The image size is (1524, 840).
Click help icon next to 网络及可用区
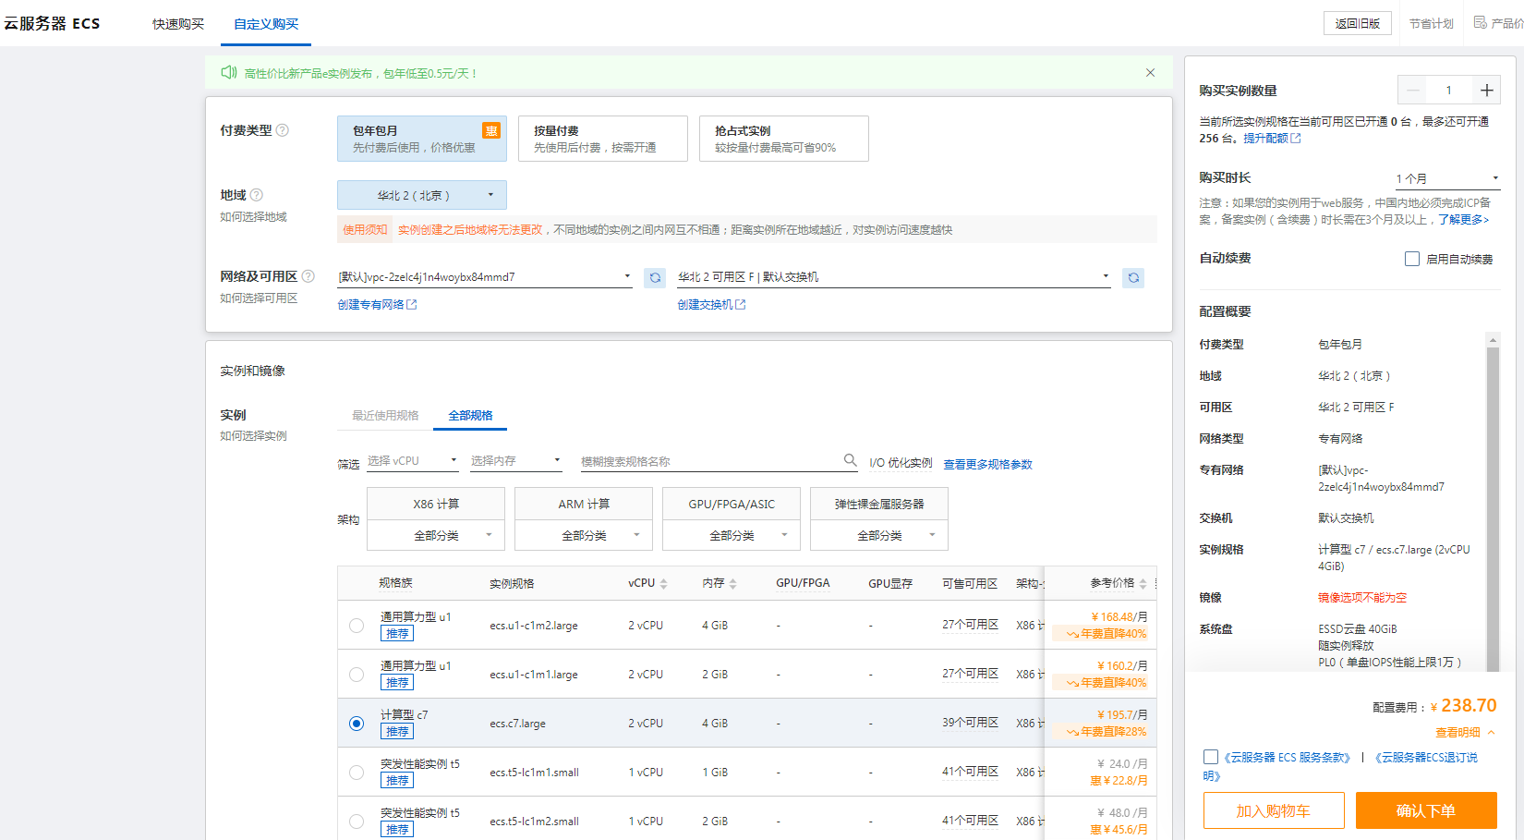click(x=308, y=276)
